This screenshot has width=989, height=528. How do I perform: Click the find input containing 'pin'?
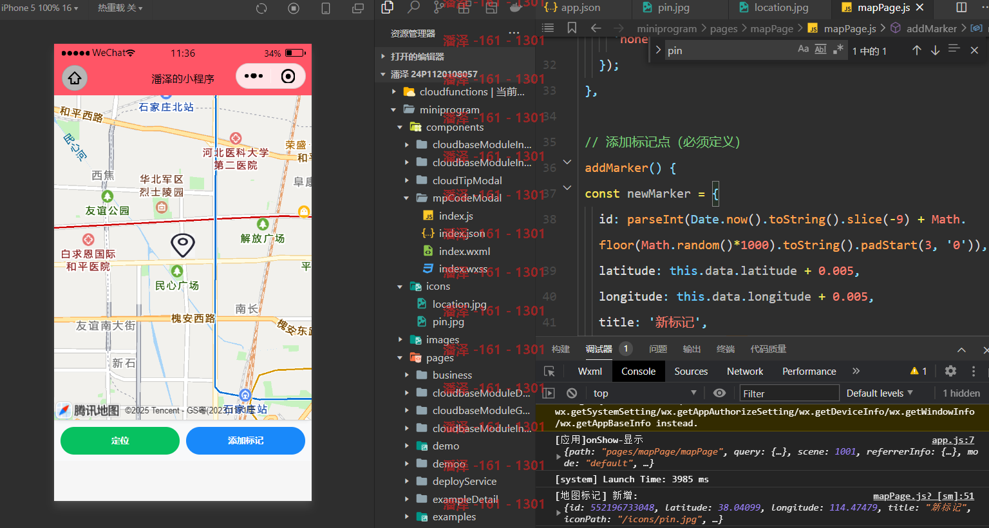coord(729,50)
